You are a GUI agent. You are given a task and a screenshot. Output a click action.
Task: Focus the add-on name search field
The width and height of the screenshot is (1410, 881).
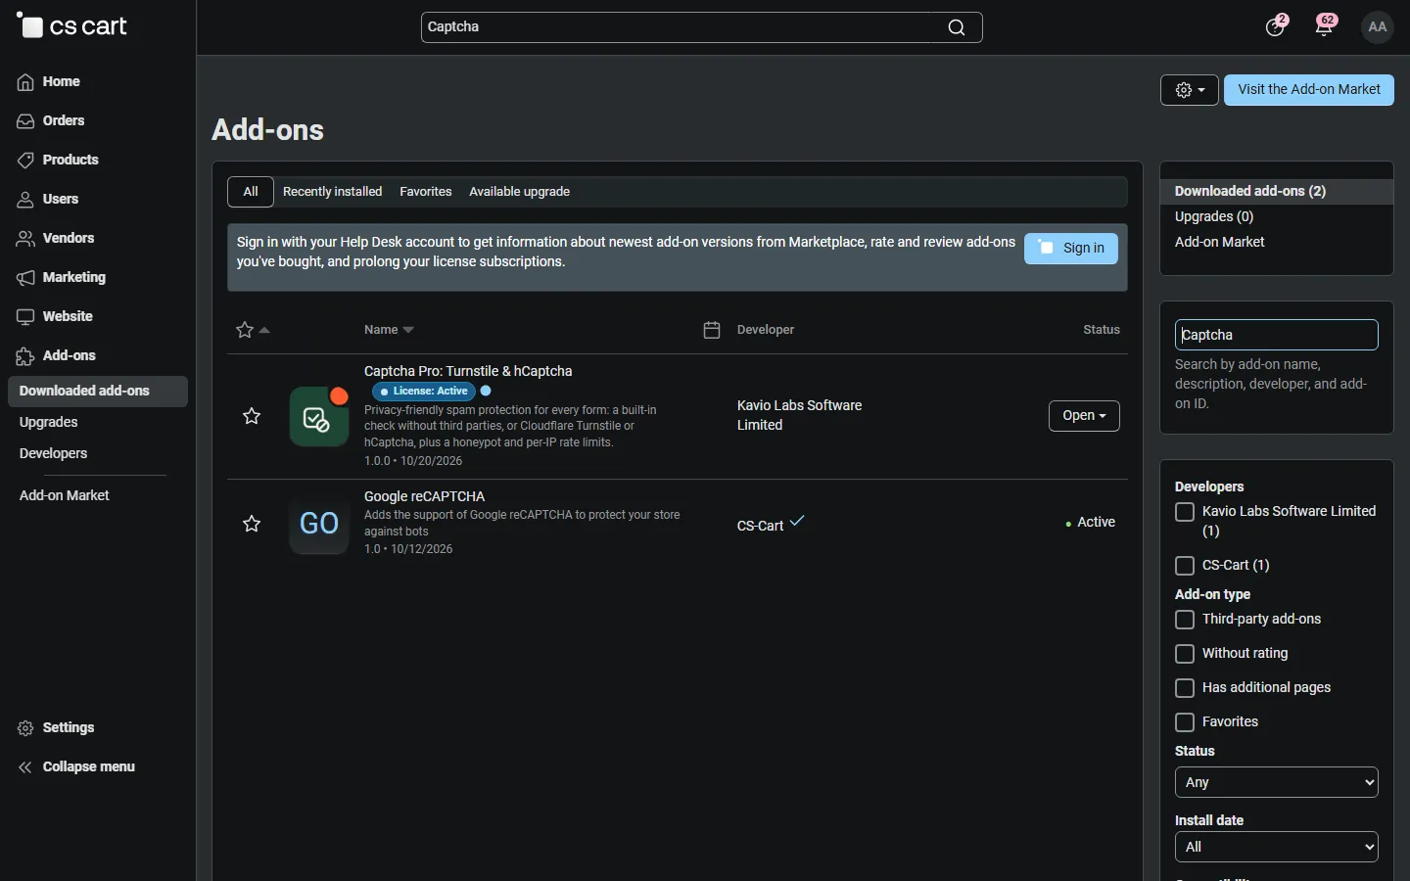click(x=1277, y=335)
